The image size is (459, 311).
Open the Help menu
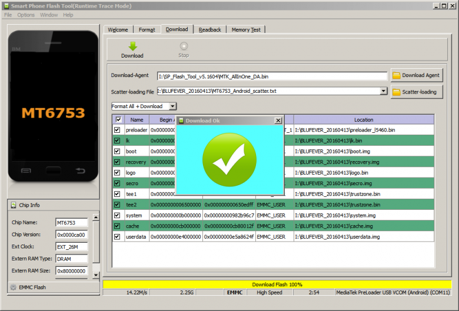click(x=68, y=15)
